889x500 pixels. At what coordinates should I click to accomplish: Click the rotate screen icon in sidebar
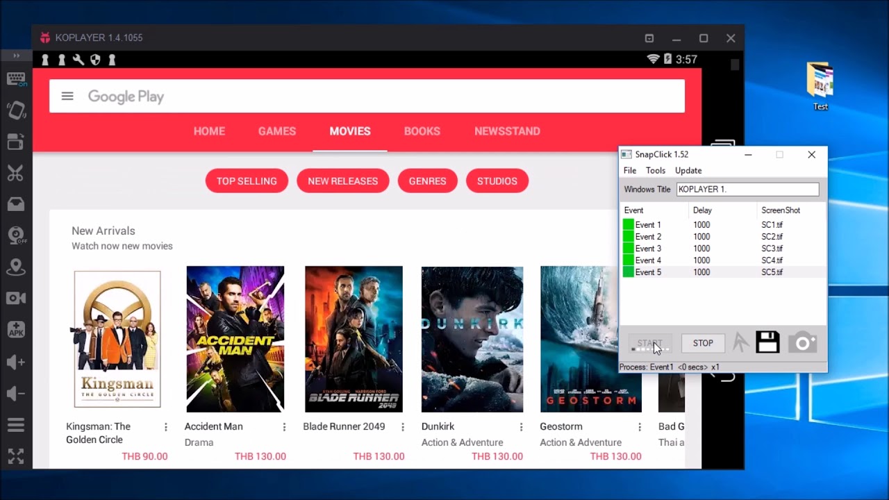pos(16,142)
